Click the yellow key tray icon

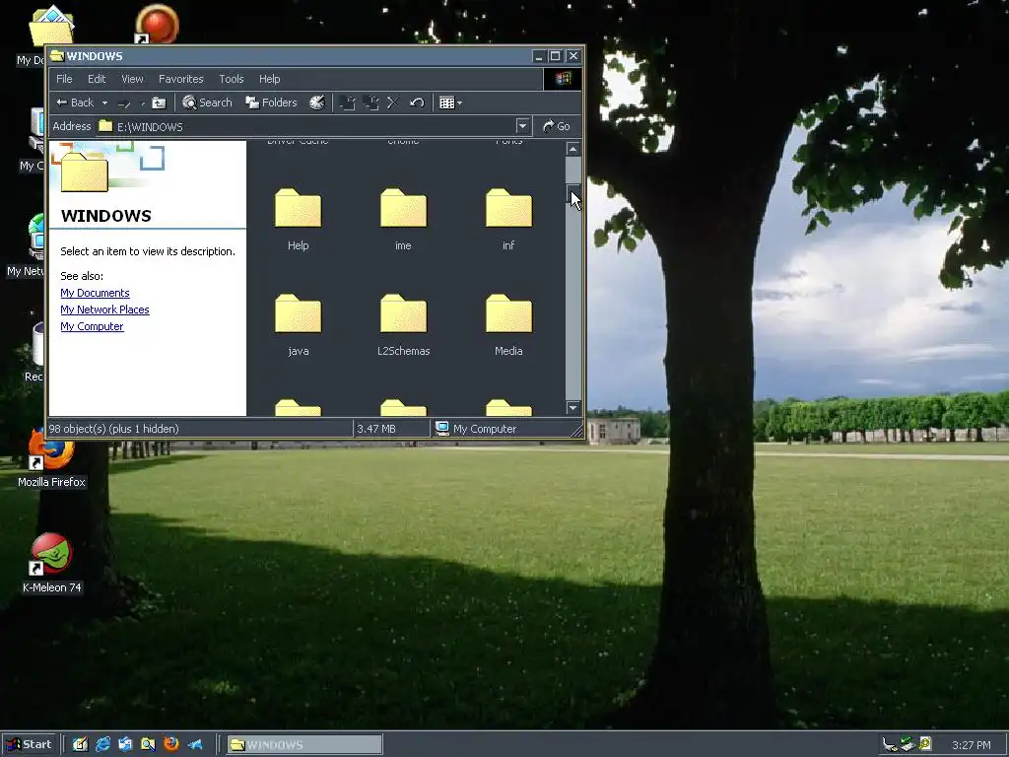point(924,744)
